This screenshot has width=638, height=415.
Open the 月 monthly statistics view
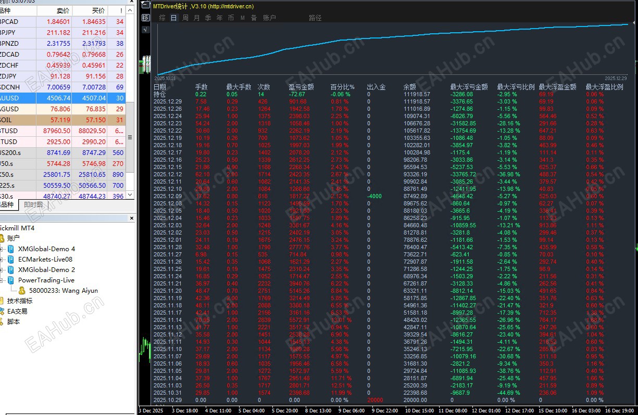(197, 18)
